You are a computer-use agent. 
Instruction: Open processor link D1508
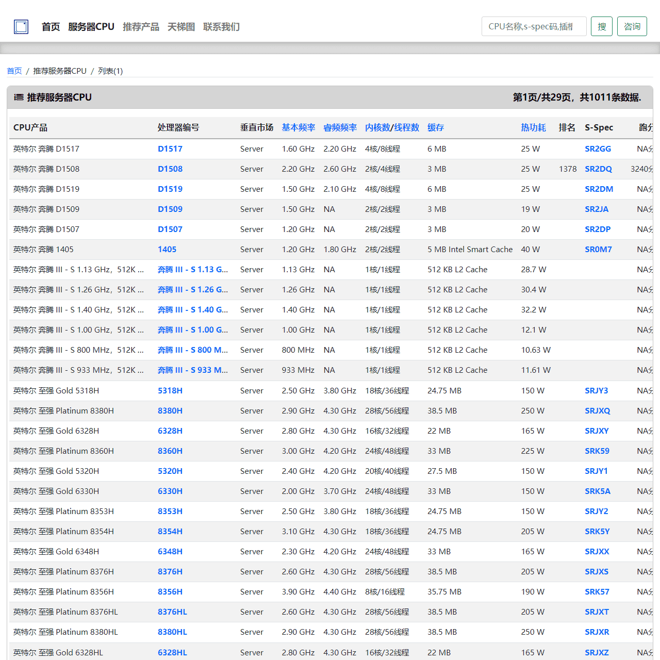(170, 169)
